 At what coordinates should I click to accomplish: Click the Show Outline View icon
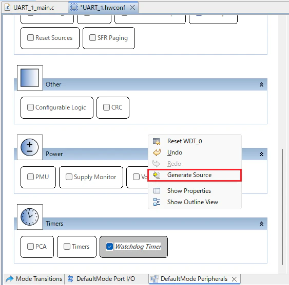157,202
